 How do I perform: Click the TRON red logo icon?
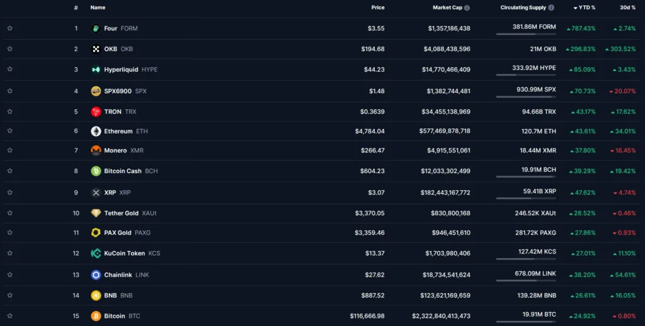[96, 112]
